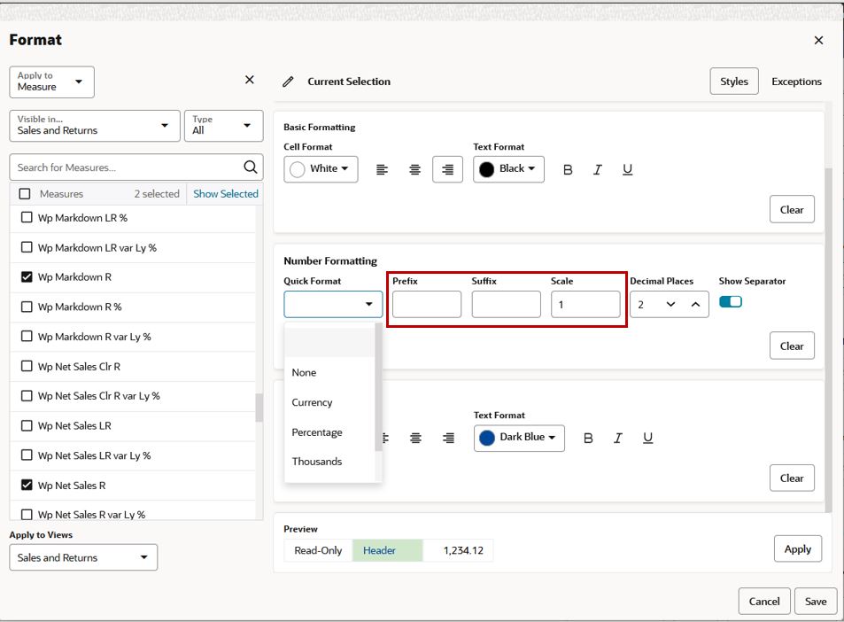
Task: Click the pencil edit icon beside Current Selection
Action: pos(288,82)
